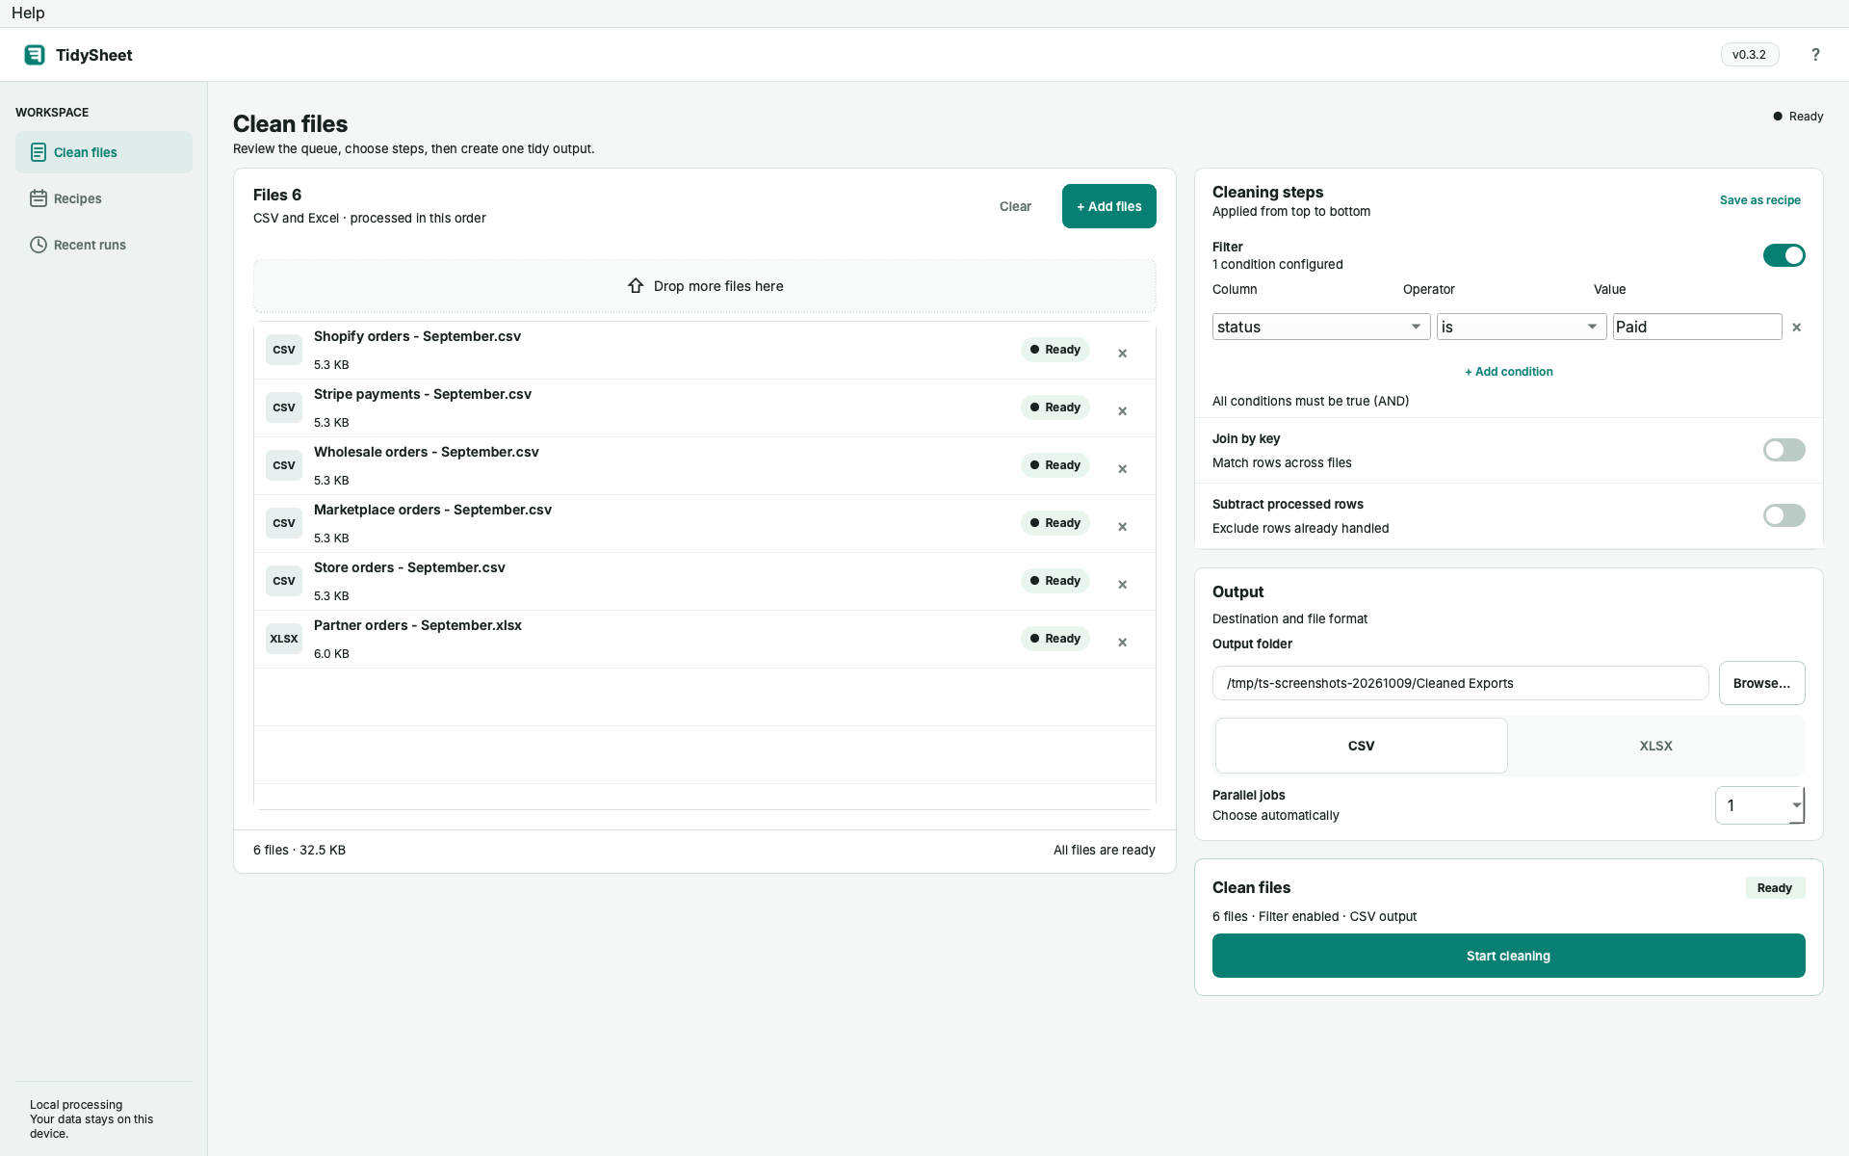1849x1156 pixels.
Task: Go to Clean files in sidebar
Action: (x=104, y=152)
